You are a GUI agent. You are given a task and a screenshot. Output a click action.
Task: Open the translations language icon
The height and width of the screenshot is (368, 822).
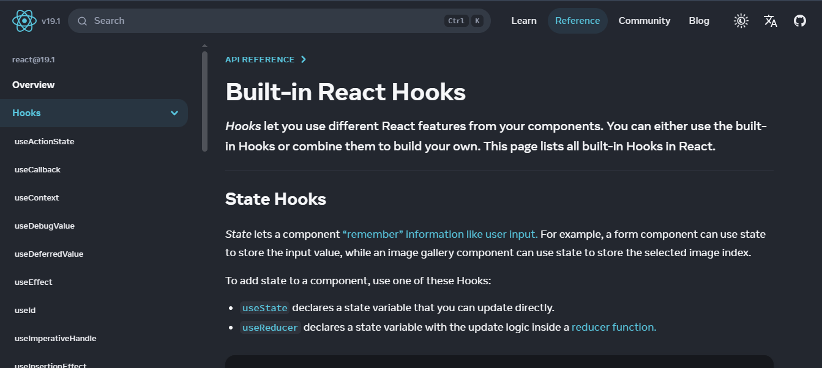(x=771, y=21)
